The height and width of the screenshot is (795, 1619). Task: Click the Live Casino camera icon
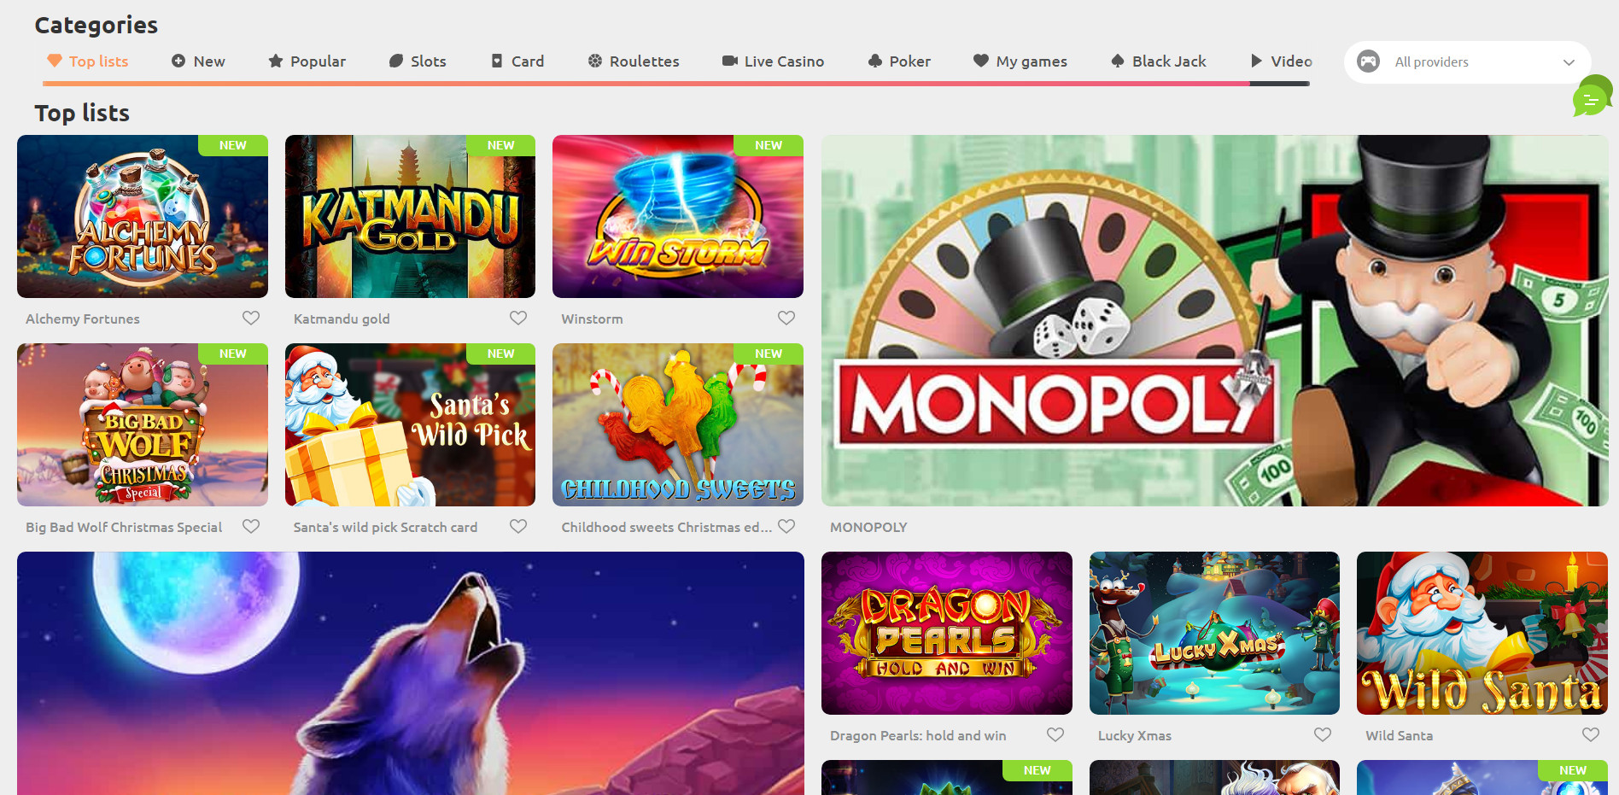pos(729,61)
